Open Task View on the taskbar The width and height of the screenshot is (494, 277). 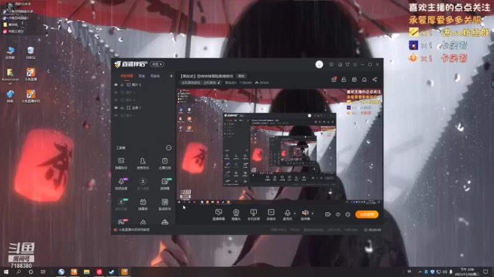tap(43, 272)
